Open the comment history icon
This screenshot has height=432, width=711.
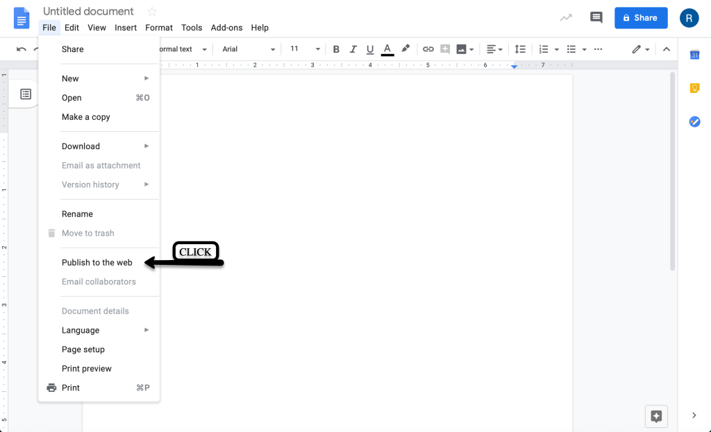click(596, 18)
